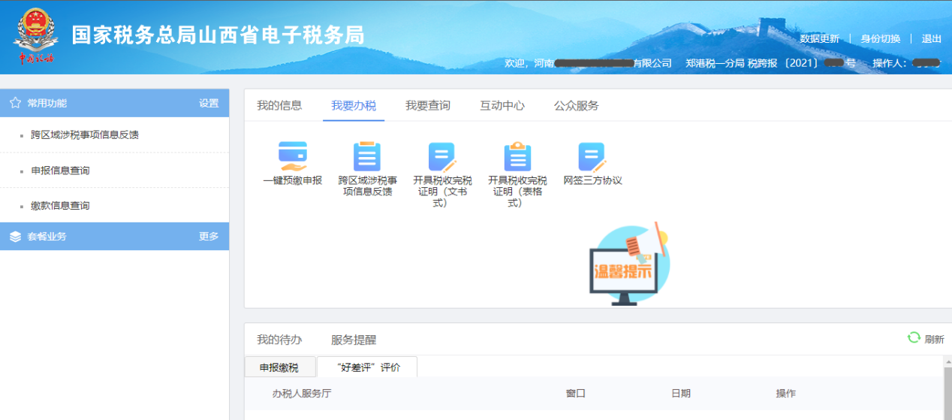952x420 pixels.
Task: Click the 日期 column header
Action: pos(681,394)
